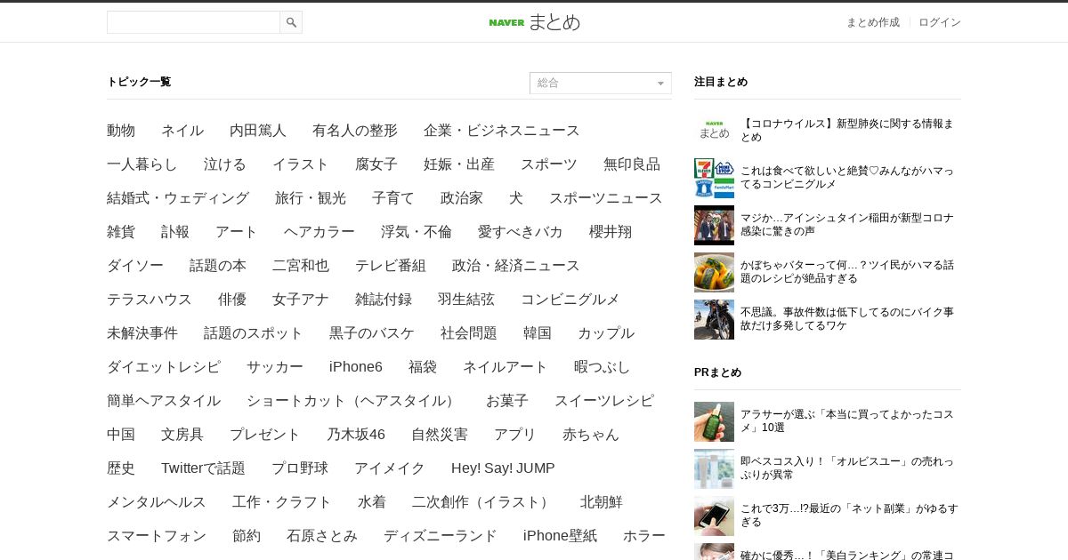This screenshot has height=560, width=1068.
Task: Select the 内田篤人 topic
Action: tap(258, 131)
